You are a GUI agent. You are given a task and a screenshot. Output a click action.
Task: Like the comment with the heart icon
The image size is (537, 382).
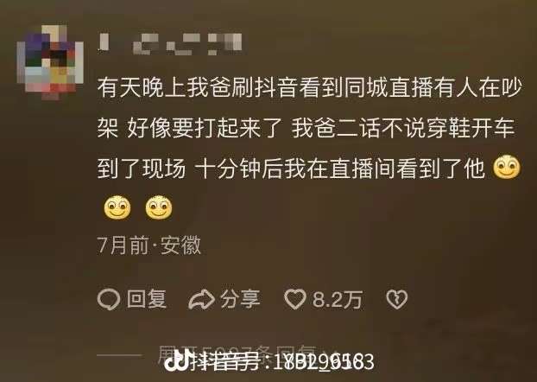click(295, 299)
